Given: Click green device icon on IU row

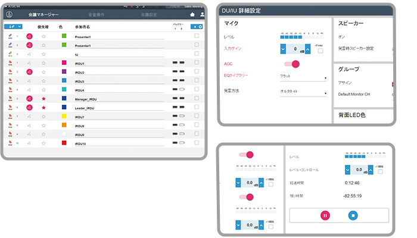Looking at the screenshot, I should coord(10,54).
